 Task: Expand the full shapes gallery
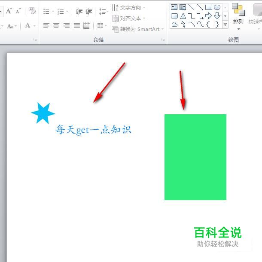pos(225,25)
